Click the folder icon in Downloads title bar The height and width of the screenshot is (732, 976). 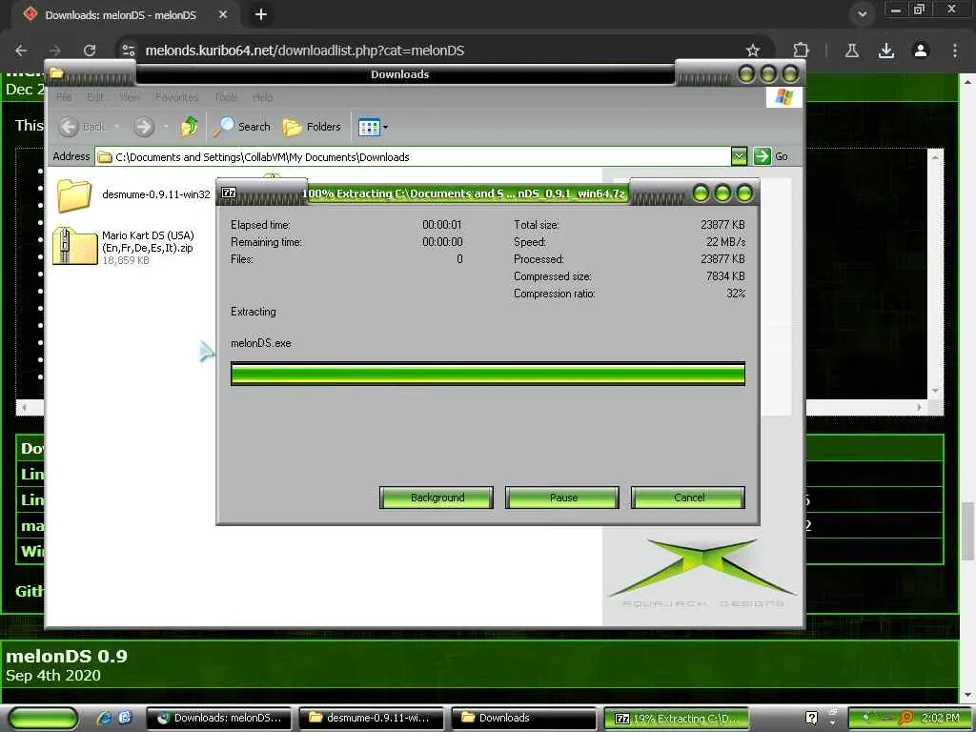[x=57, y=73]
